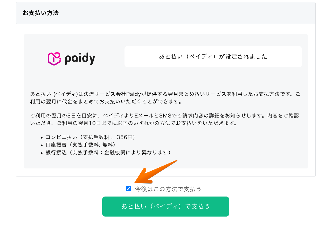Click the black paidy wordmark text
This screenshot has height=235, width=332.
click(80, 59)
